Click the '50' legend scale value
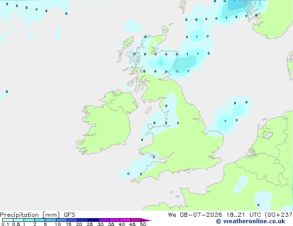This screenshot has height=226, width=293. pyautogui.click(x=143, y=224)
